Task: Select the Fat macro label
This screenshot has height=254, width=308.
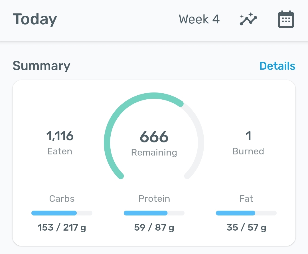Action: [246, 199]
